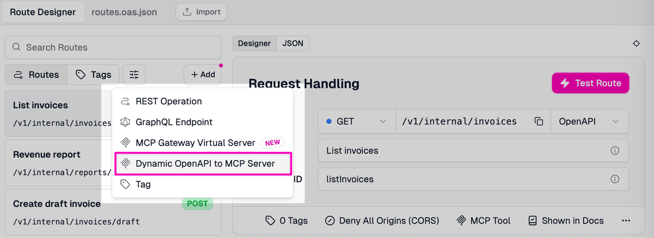Image resolution: width=654 pixels, height=238 pixels.
Task: Show info for the List invoices summary field
Action: tap(615, 151)
